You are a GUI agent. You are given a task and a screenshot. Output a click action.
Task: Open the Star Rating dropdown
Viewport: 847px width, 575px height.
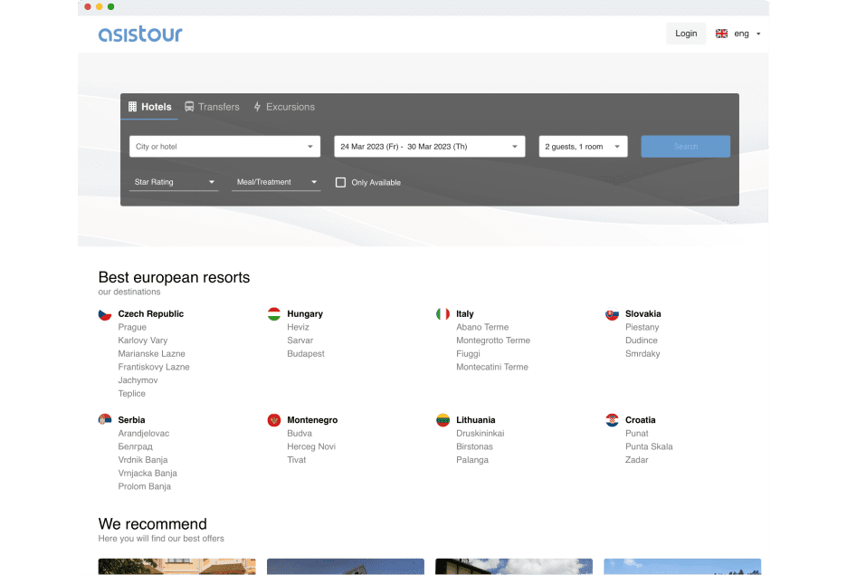point(174,182)
